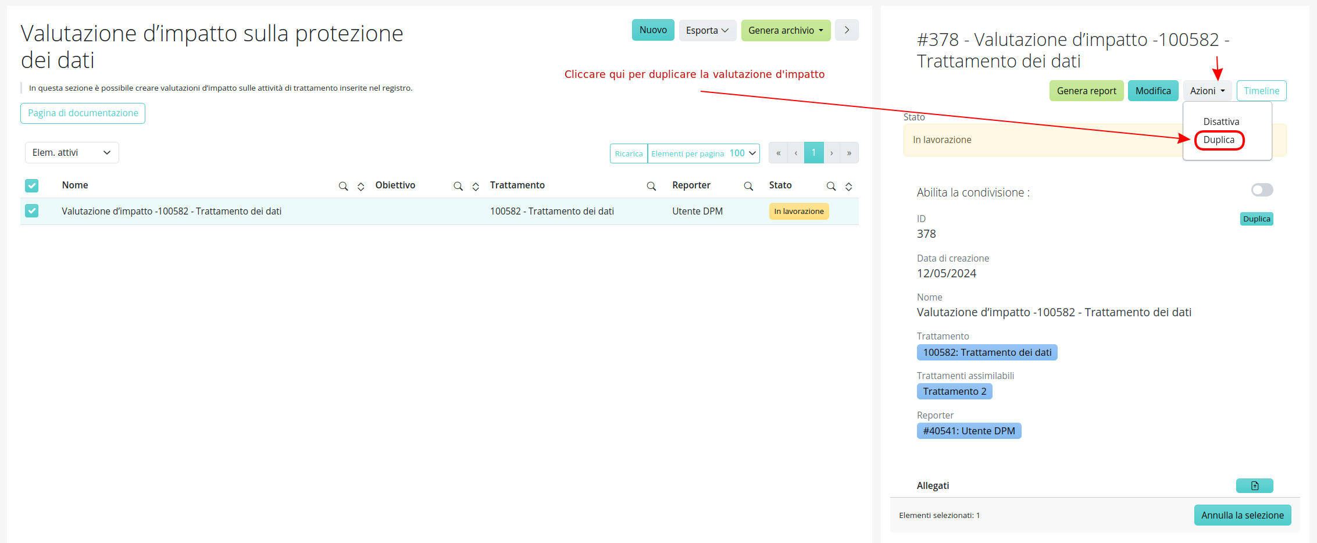Click Utente DPM cell in table
Screen dimensions: 1317x543
point(697,211)
